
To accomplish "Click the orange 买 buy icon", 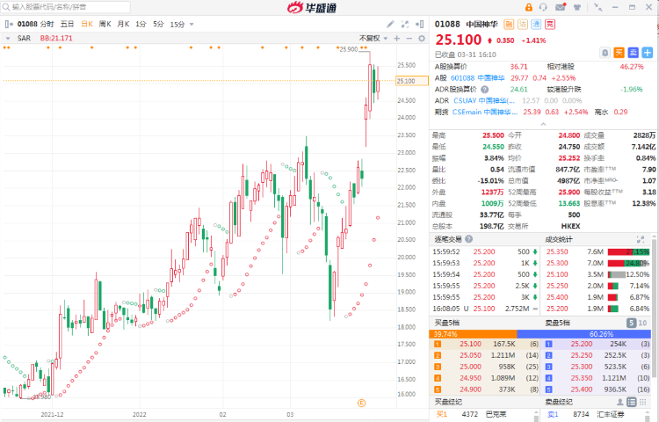I will point(619,52).
